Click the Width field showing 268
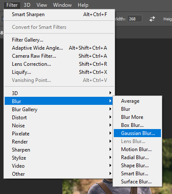 [135, 19]
